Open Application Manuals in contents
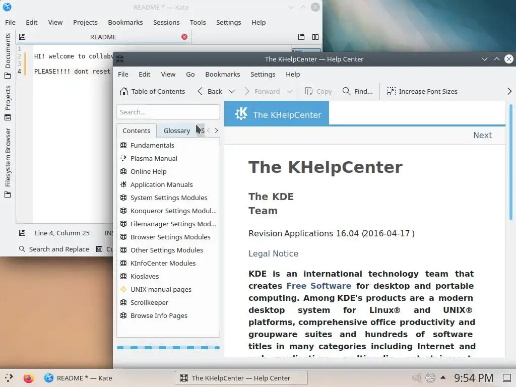This screenshot has height=387, width=516. tap(161, 184)
